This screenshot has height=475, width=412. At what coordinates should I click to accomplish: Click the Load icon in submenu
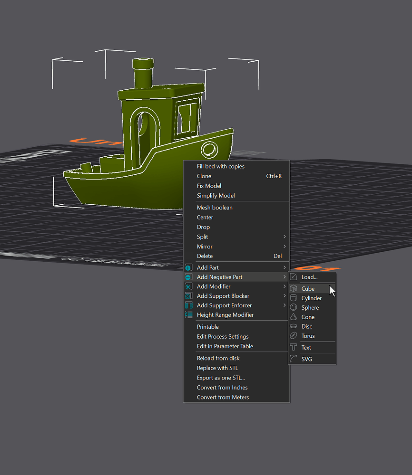point(294,276)
